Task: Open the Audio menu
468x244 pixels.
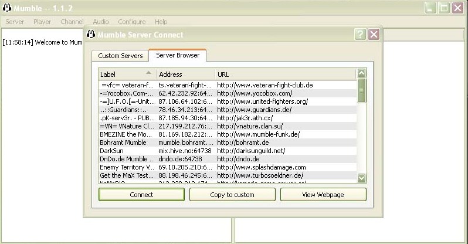Action: tap(101, 22)
